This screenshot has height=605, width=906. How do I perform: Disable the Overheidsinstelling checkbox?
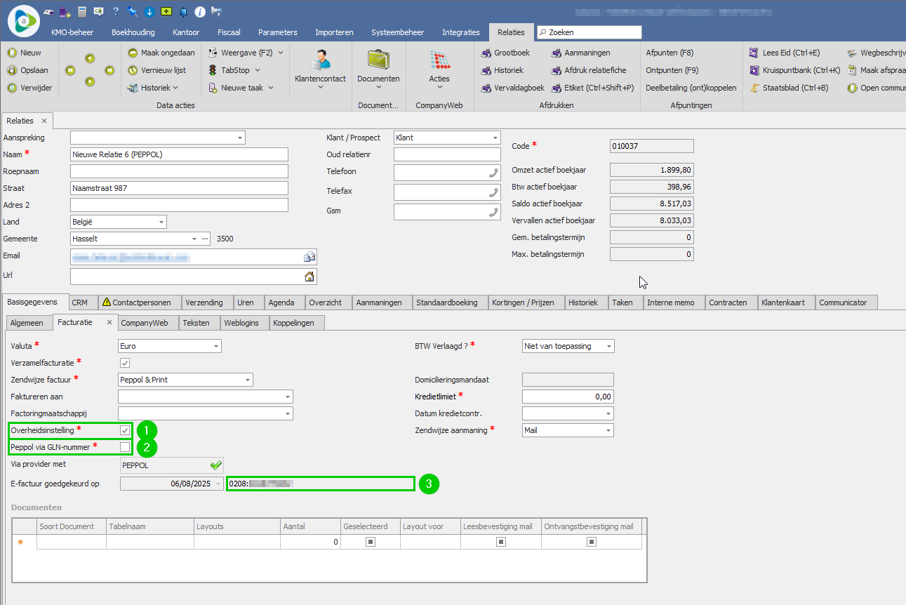coord(125,430)
